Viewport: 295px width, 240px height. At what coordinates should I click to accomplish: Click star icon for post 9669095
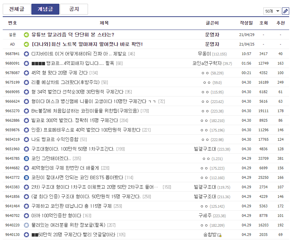coord(26,92)
